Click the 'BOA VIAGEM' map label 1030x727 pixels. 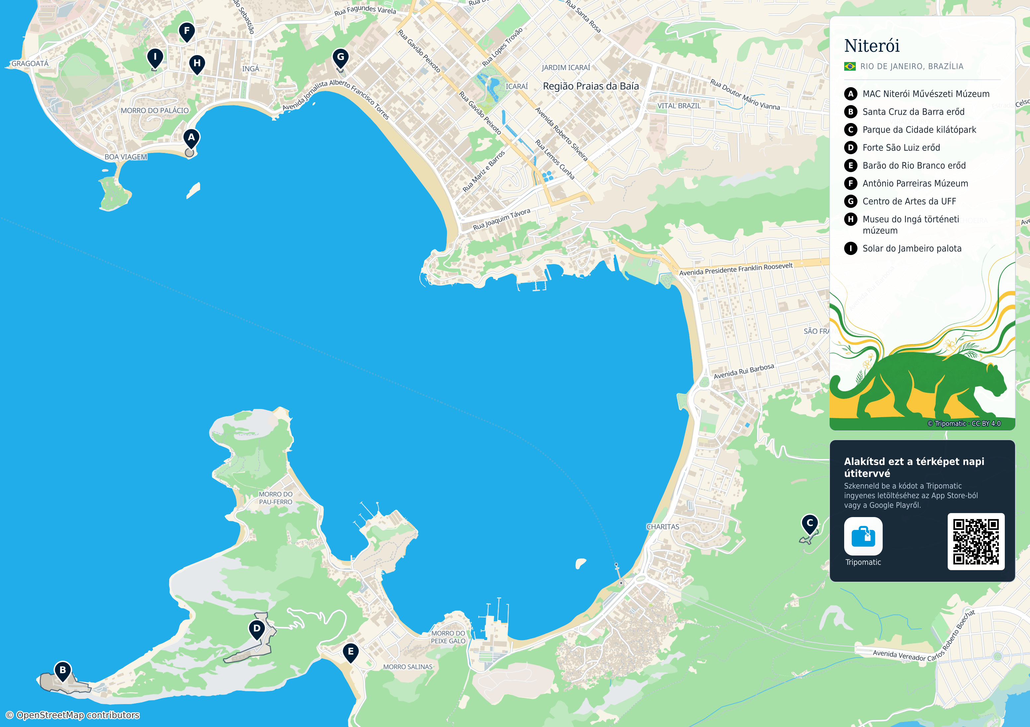coord(126,157)
